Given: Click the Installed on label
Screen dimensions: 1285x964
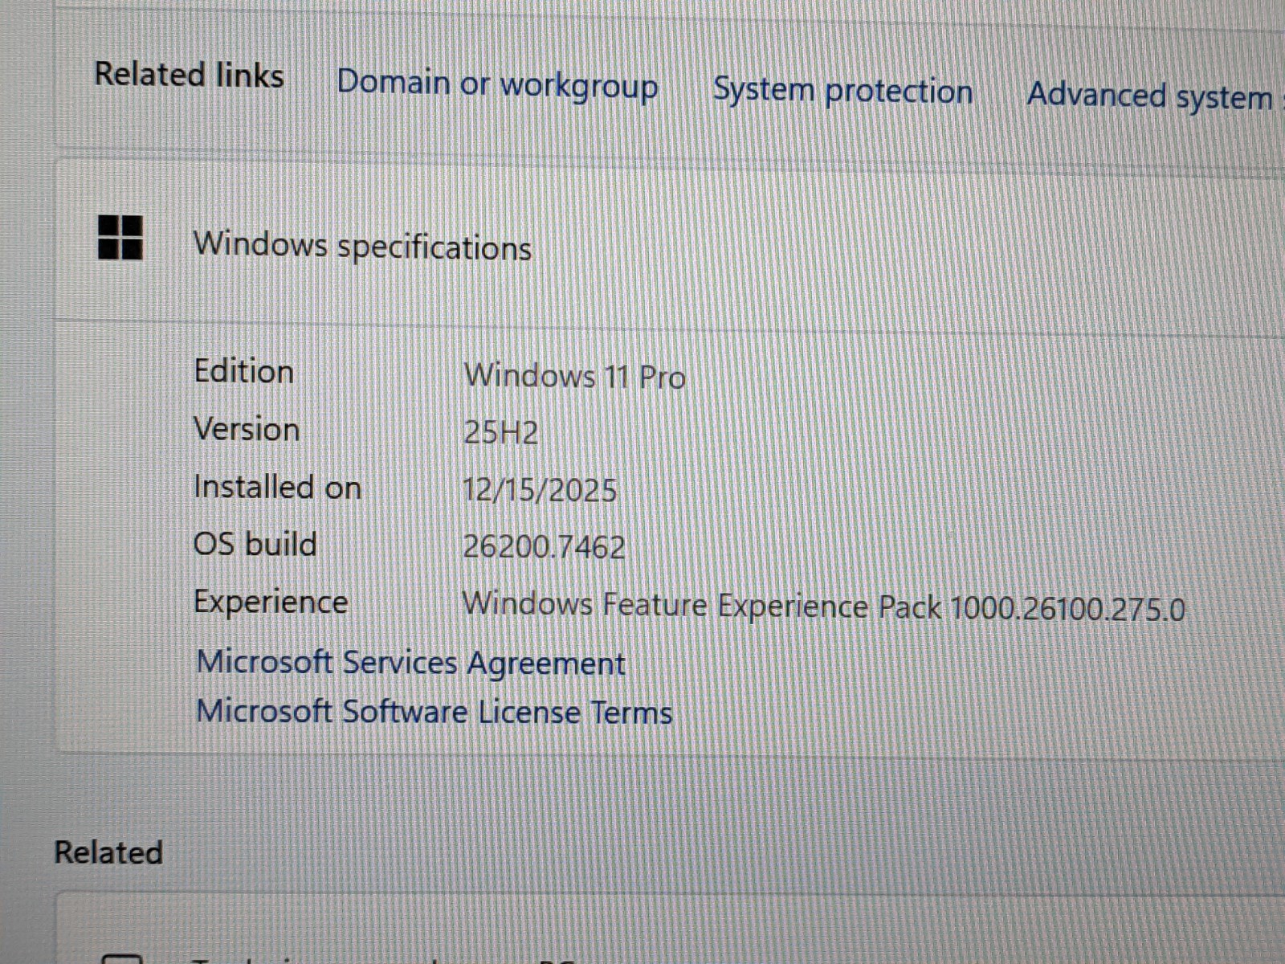Looking at the screenshot, I should (277, 488).
